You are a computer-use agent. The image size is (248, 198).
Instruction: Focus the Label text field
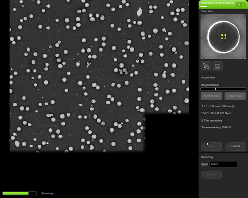pyautogui.click(x=223, y=164)
